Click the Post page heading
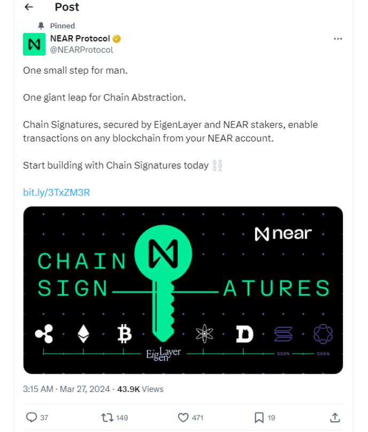The height and width of the screenshot is (432, 368). pos(67,7)
